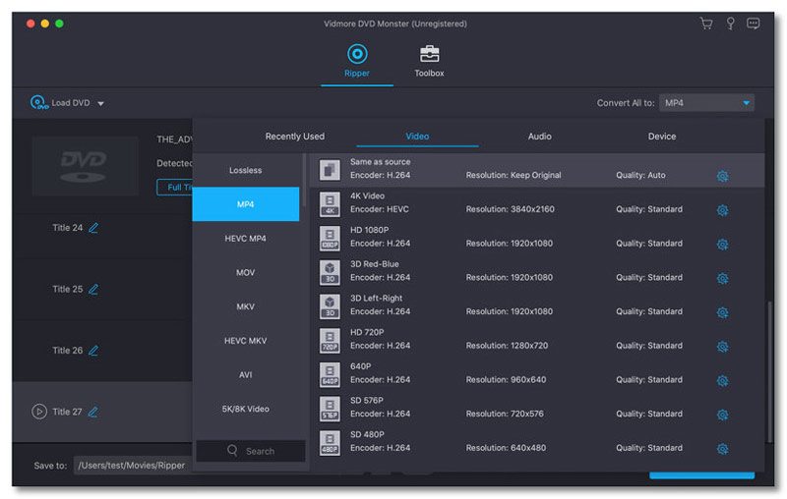Select the 4K Video profile icon
Viewport: 787px width, 499px height.
click(330, 204)
